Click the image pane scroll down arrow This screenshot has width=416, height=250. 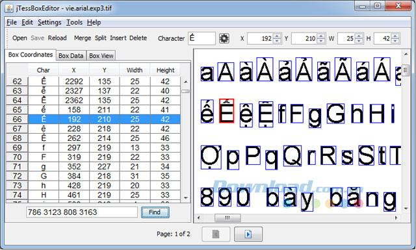[406, 208]
